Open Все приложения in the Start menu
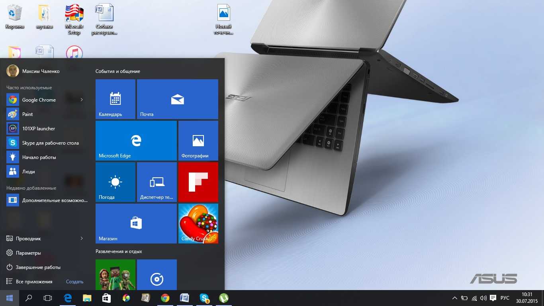 point(33,281)
